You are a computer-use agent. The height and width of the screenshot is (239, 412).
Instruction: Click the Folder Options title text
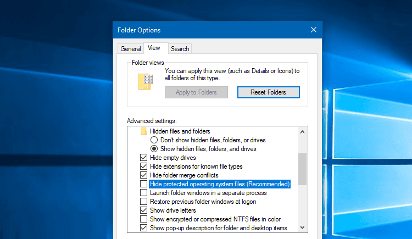coord(139,30)
